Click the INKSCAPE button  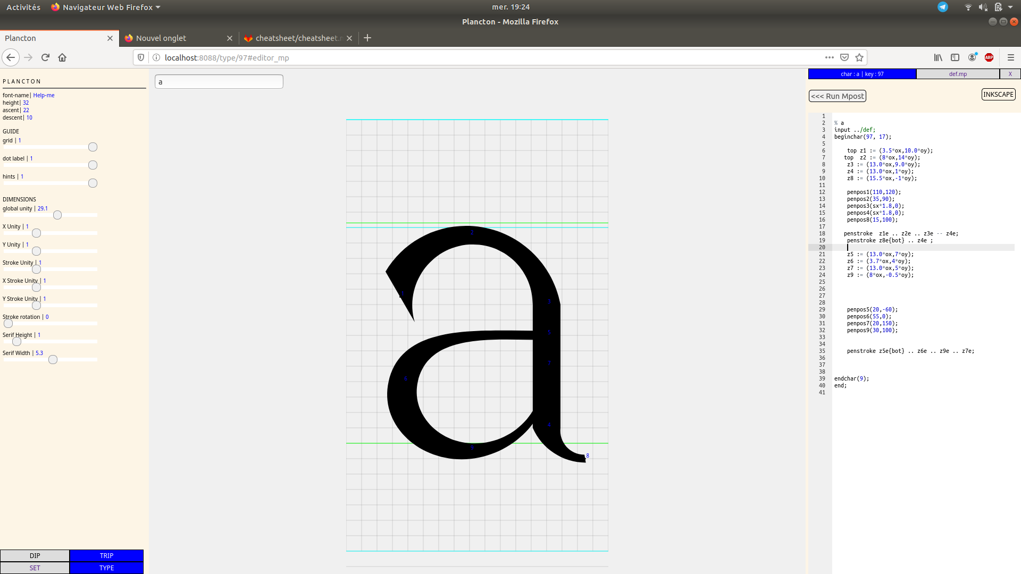point(998,95)
